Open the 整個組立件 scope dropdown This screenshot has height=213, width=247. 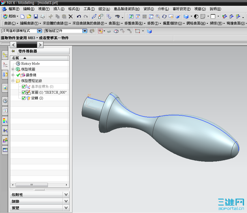pyautogui.click(x=85, y=31)
